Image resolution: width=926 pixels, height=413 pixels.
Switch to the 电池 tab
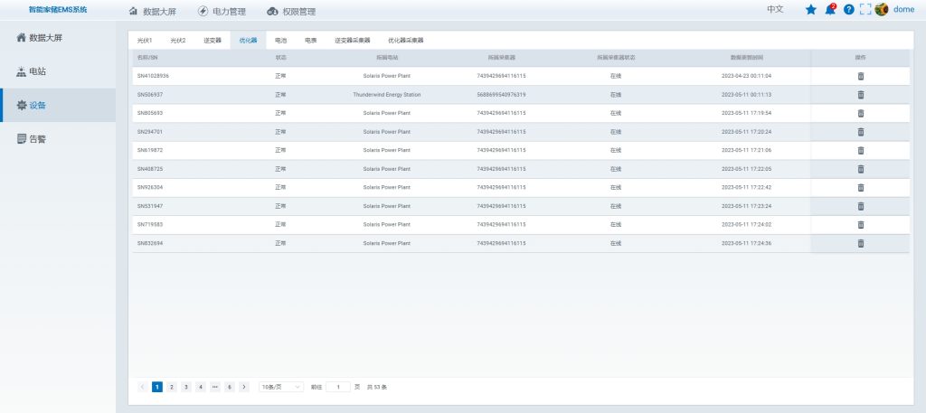tap(281, 41)
